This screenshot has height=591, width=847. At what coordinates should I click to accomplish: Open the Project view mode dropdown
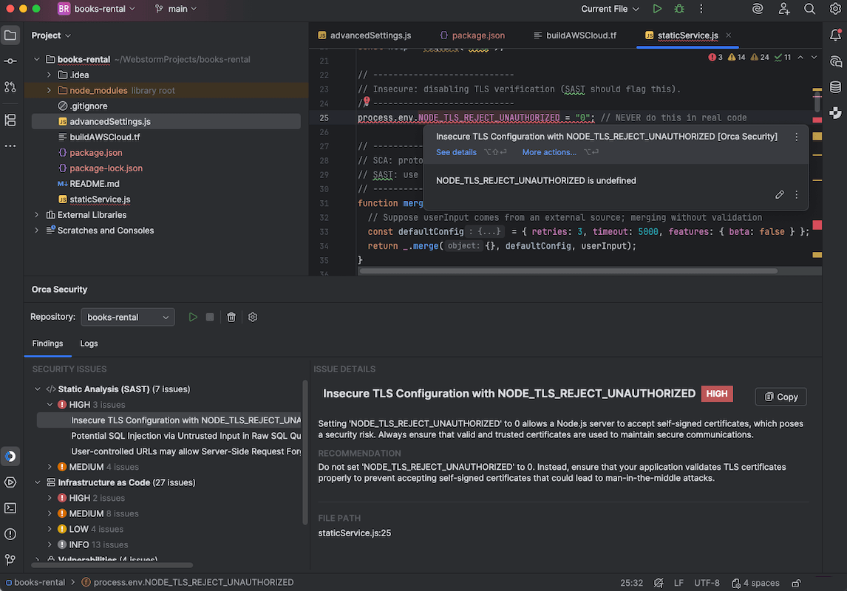click(x=51, y=35)
